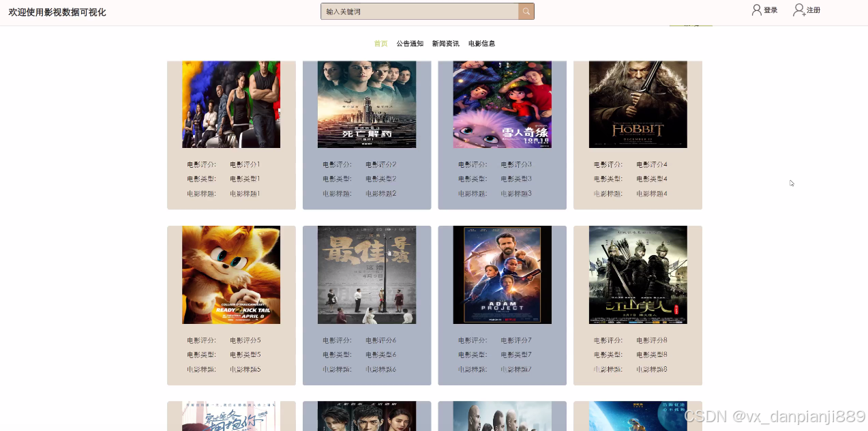The image size is (868, 431).
Task: Open the Adam Project movie poster
Action: 503,275
